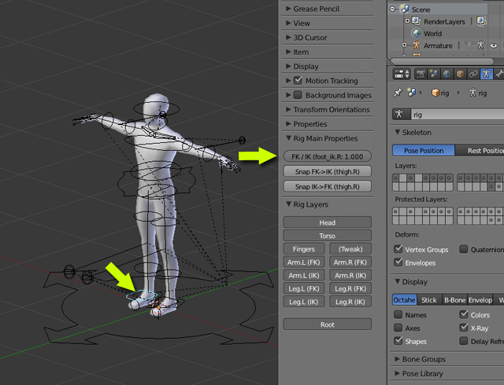The height and width of the screenshot is (385, 504).
Task: Toggle the Root rig layer button
Action: pos(328,324)
